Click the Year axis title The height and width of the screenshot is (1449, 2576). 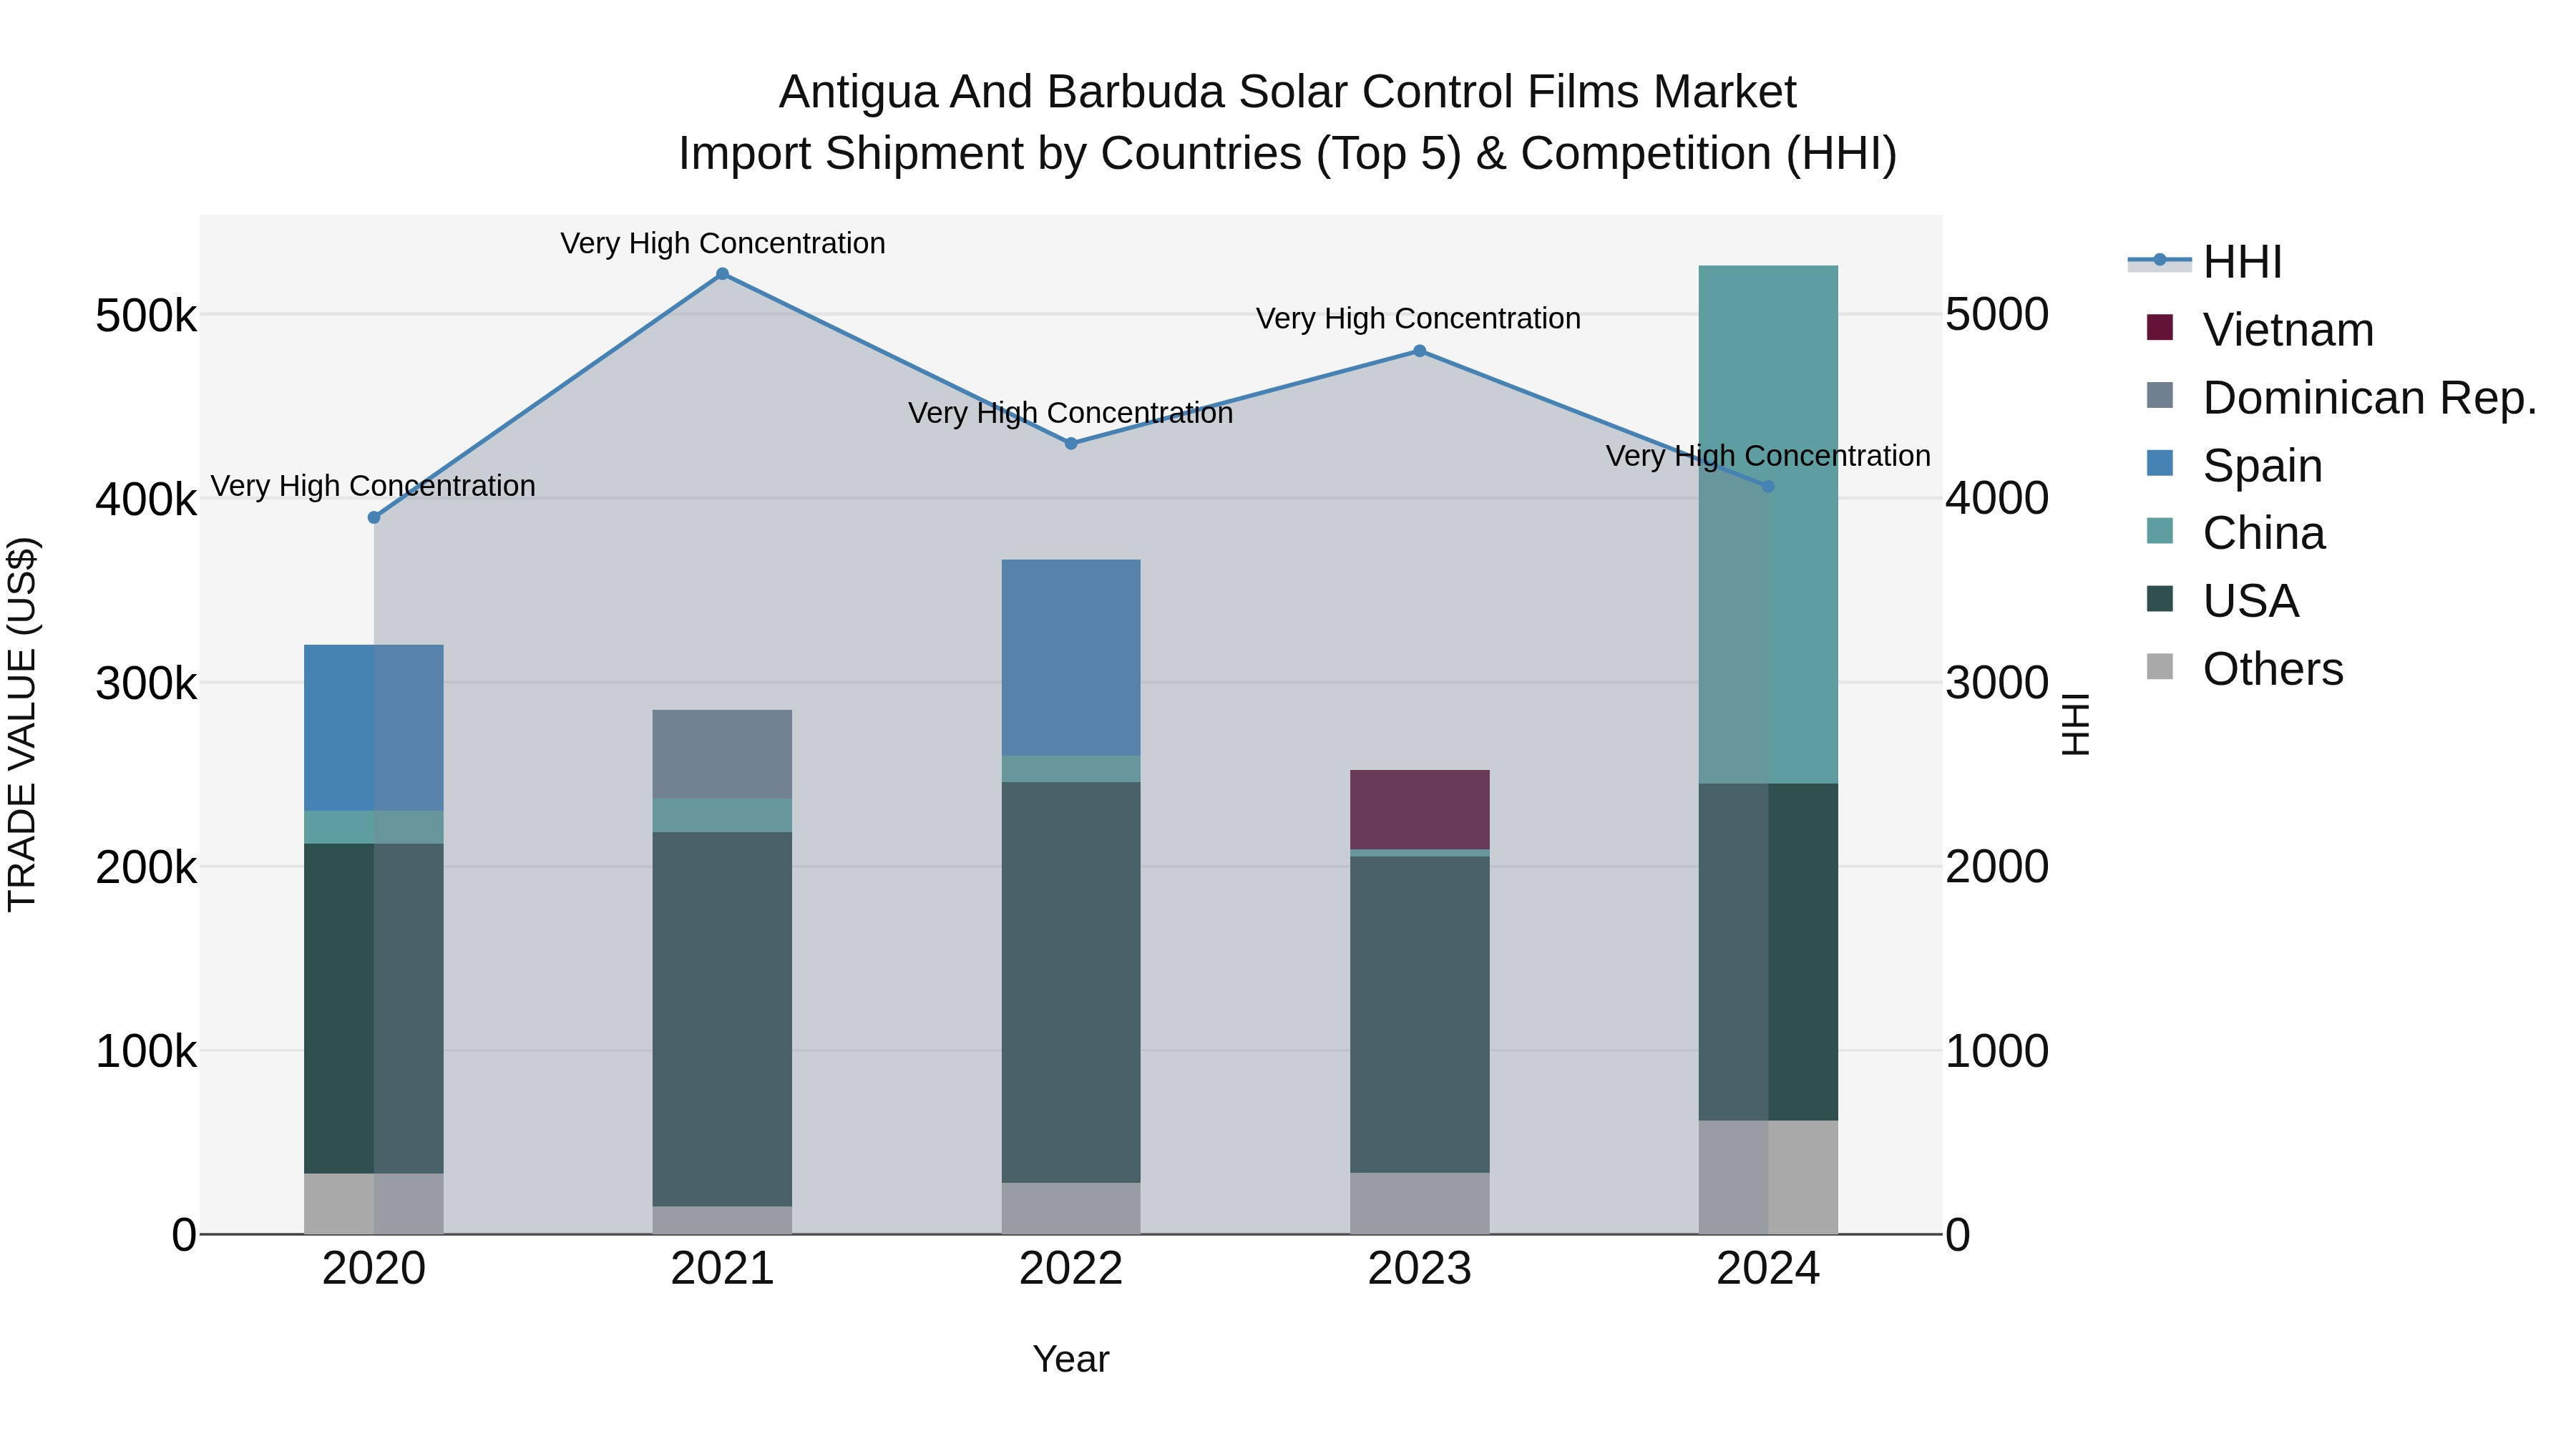1071,1360
